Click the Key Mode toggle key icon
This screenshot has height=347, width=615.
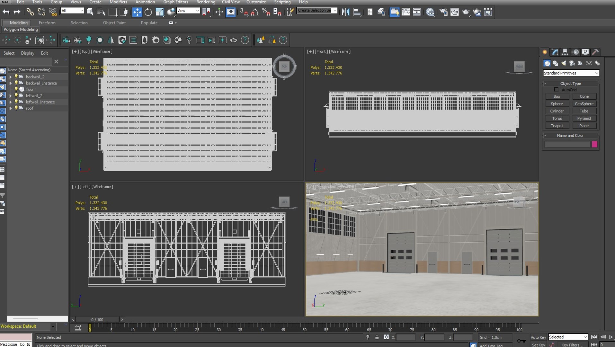(x=521, y=341)
